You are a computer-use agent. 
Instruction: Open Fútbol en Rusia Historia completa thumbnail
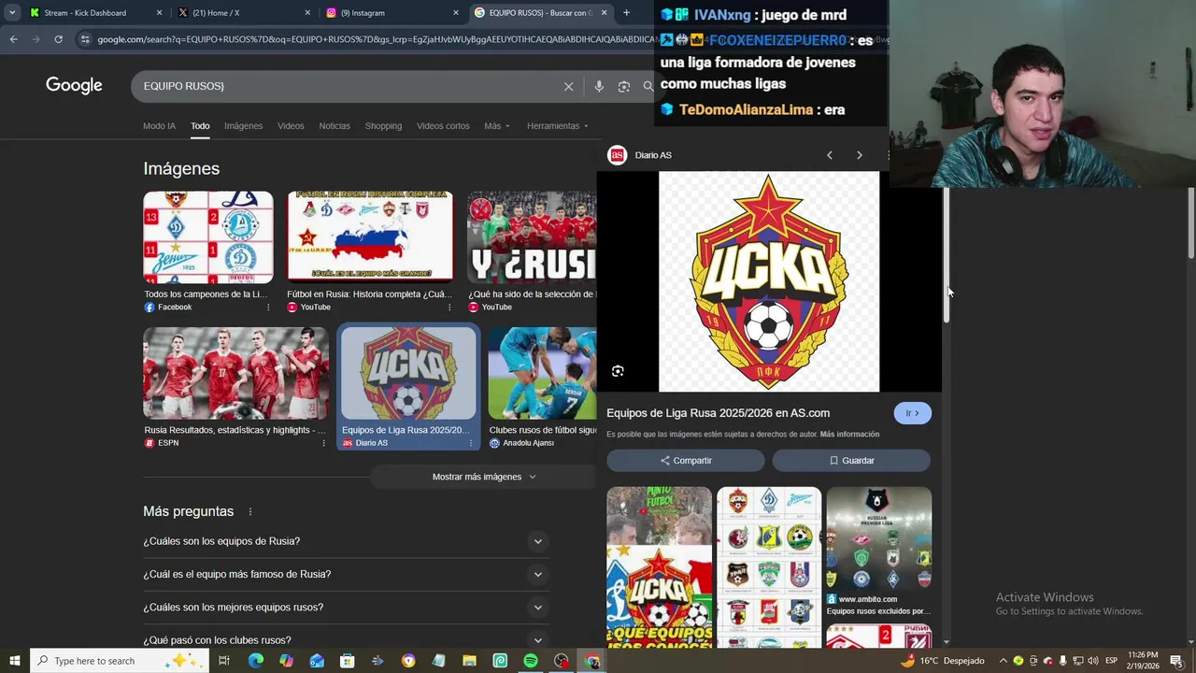coord(370,236)
